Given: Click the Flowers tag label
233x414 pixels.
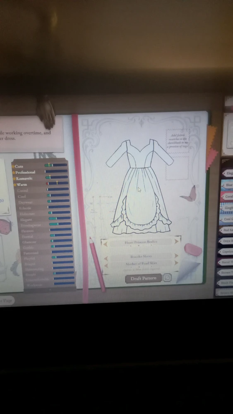Looking at the screenshot, I should (27, 231).
